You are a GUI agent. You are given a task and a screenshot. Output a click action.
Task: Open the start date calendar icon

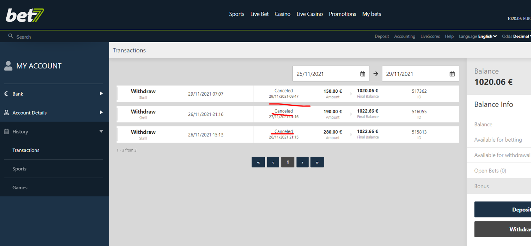362,74
